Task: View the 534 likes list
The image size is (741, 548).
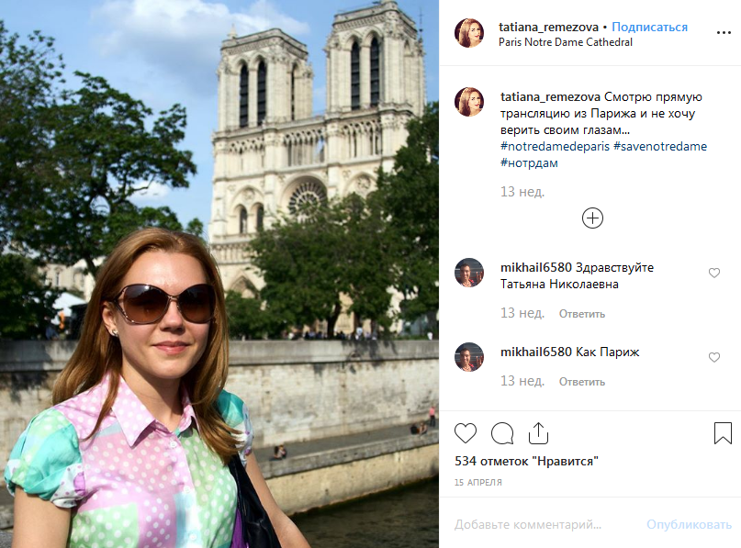Action: point(526,461)
